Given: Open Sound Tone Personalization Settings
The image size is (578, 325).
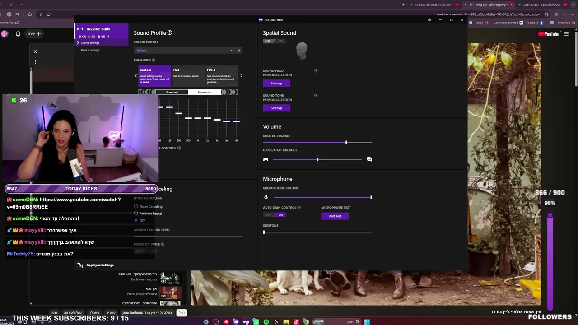Looking at the screenshot, I should [276, 108].
